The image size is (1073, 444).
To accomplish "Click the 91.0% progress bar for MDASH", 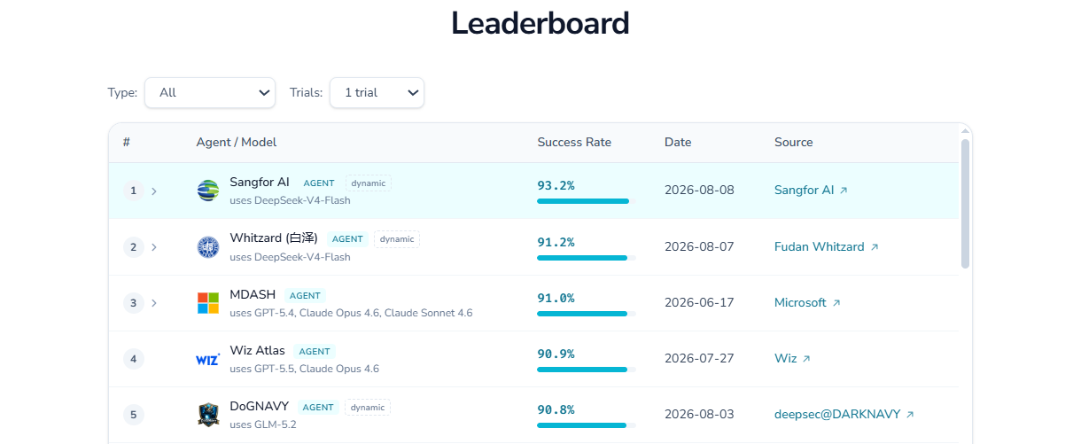I will [587, 314].
